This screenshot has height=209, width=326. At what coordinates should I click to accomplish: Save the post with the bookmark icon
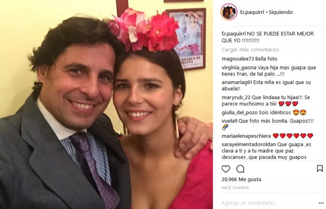tap(320, 169)
